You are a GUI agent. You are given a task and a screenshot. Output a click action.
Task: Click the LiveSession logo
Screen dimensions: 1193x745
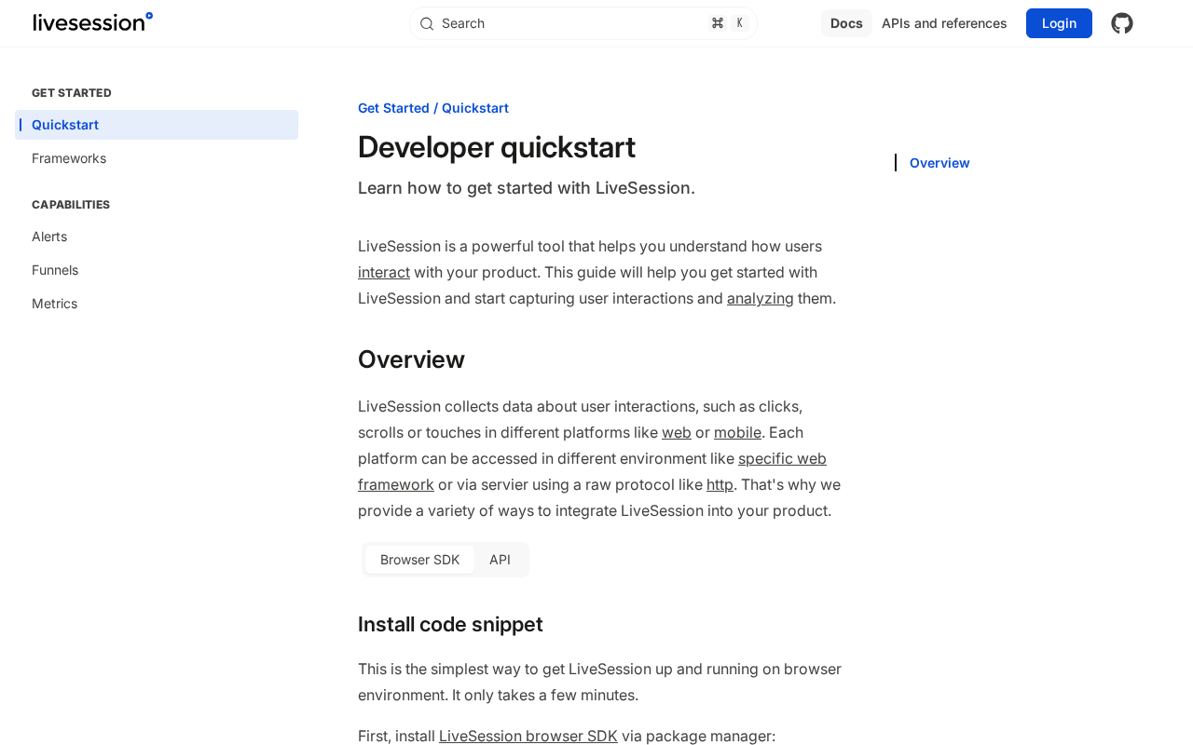(x=92, y=22)
